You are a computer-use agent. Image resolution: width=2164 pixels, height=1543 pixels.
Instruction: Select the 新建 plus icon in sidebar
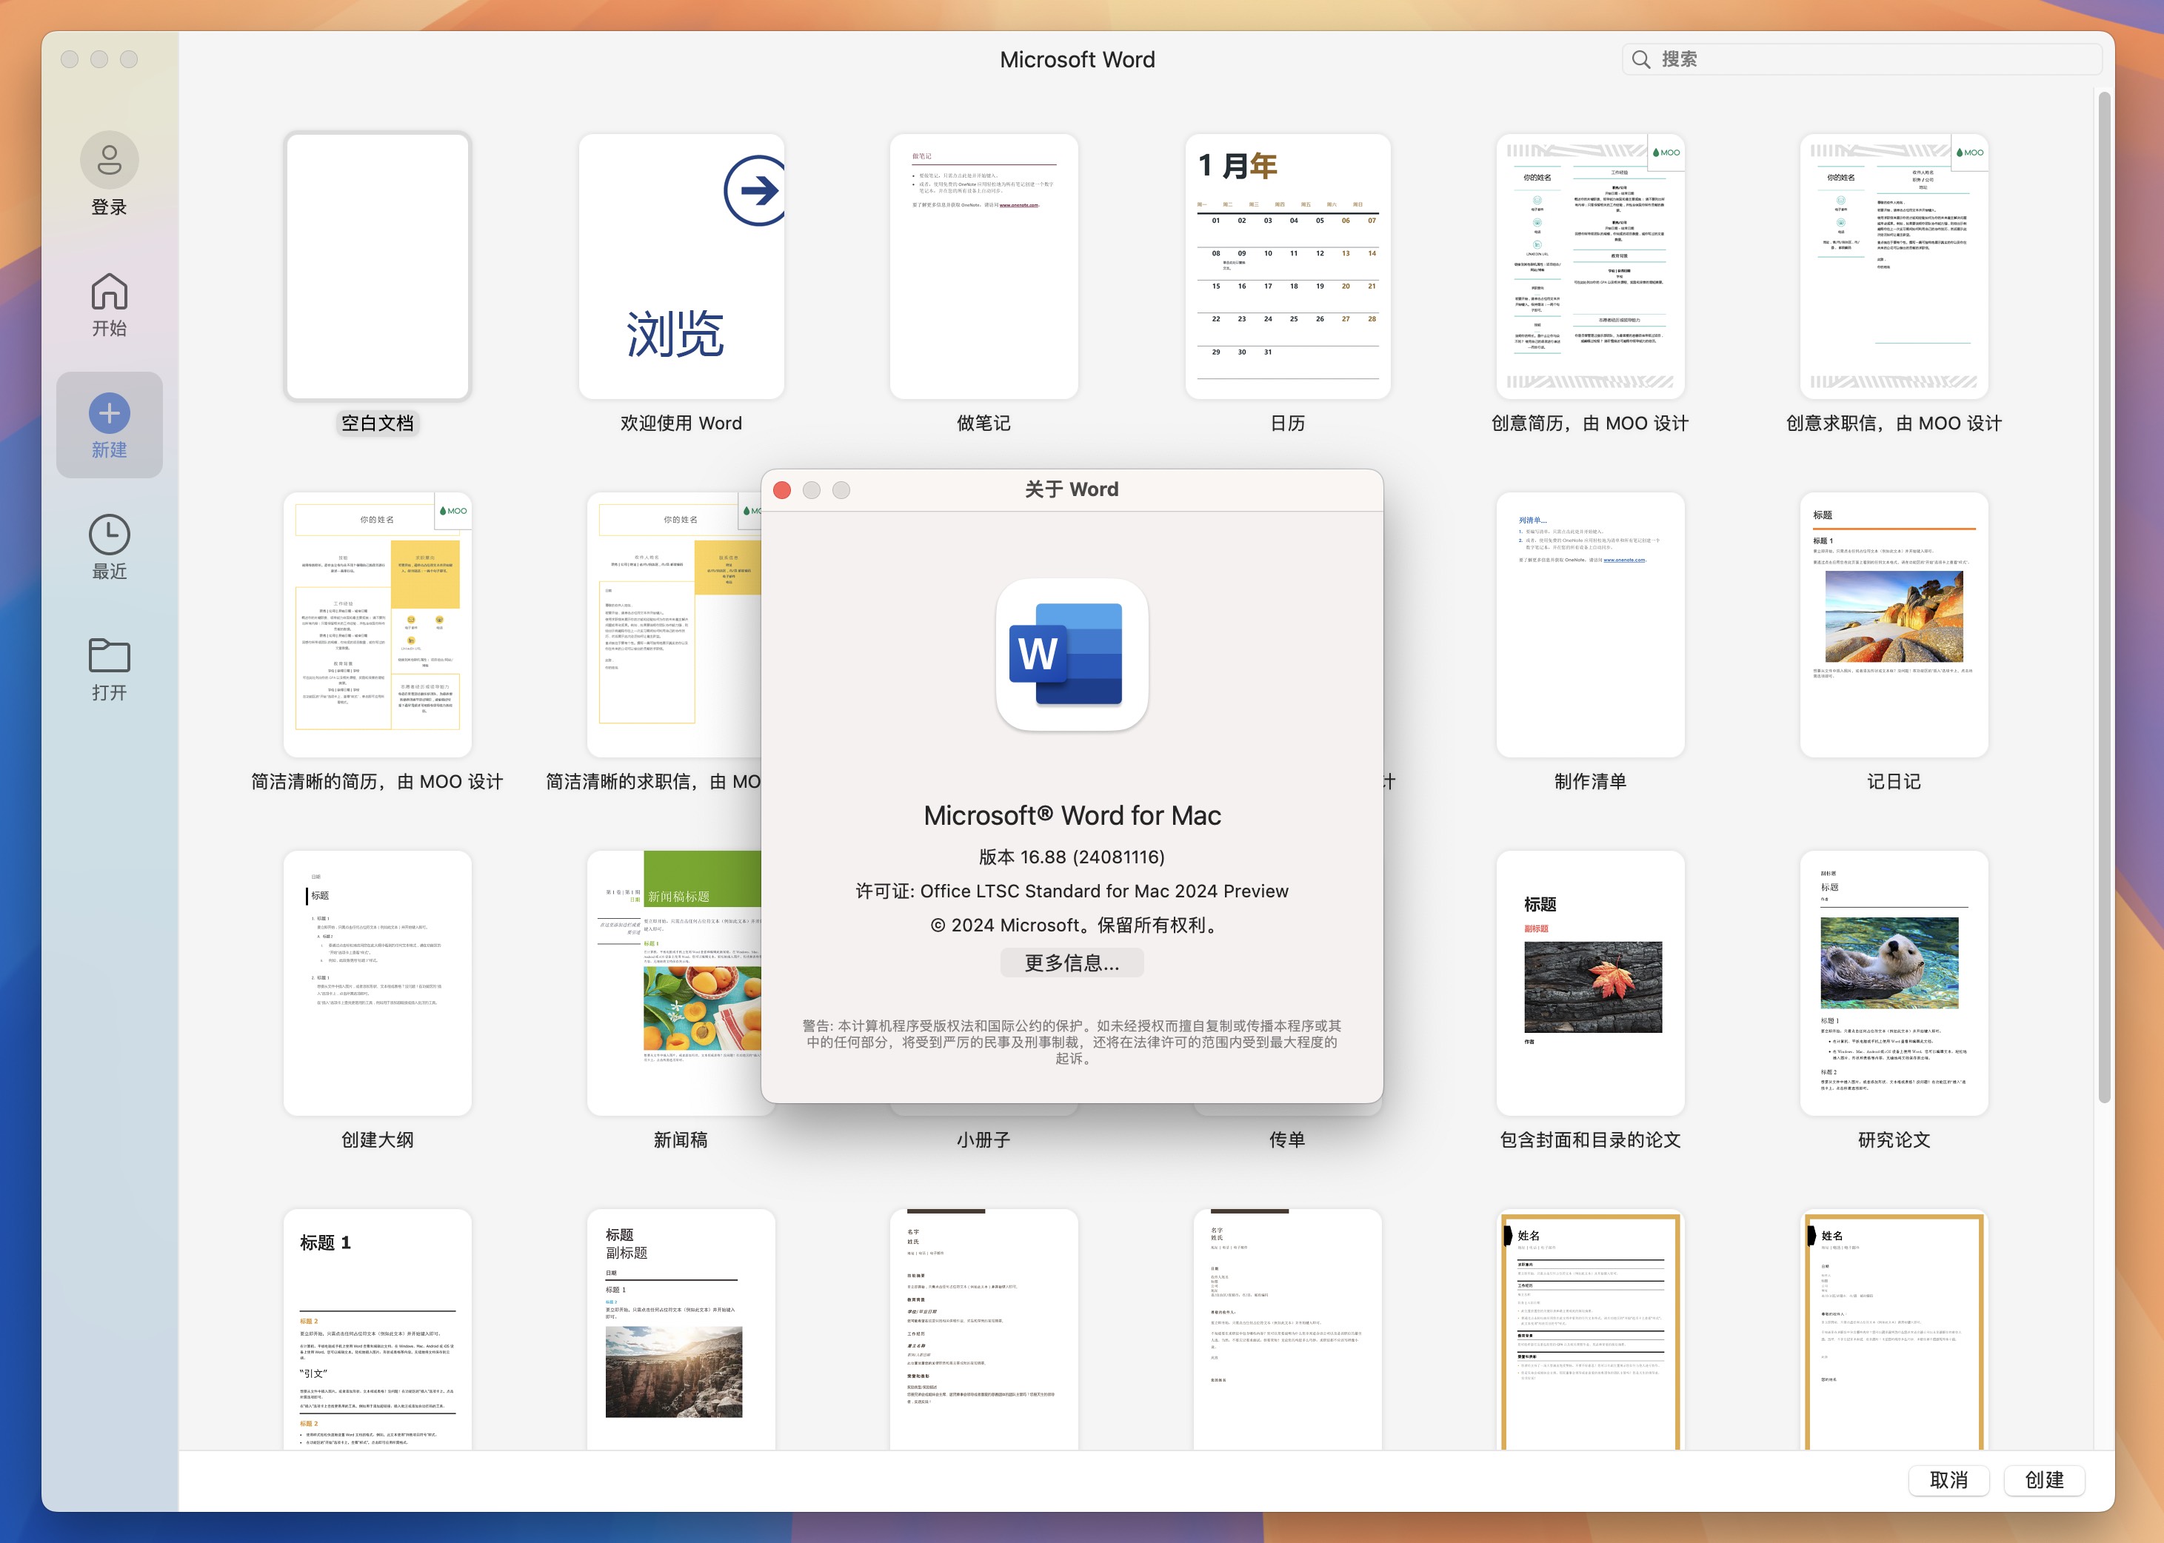pyautogui.click(x=110, y=412)
